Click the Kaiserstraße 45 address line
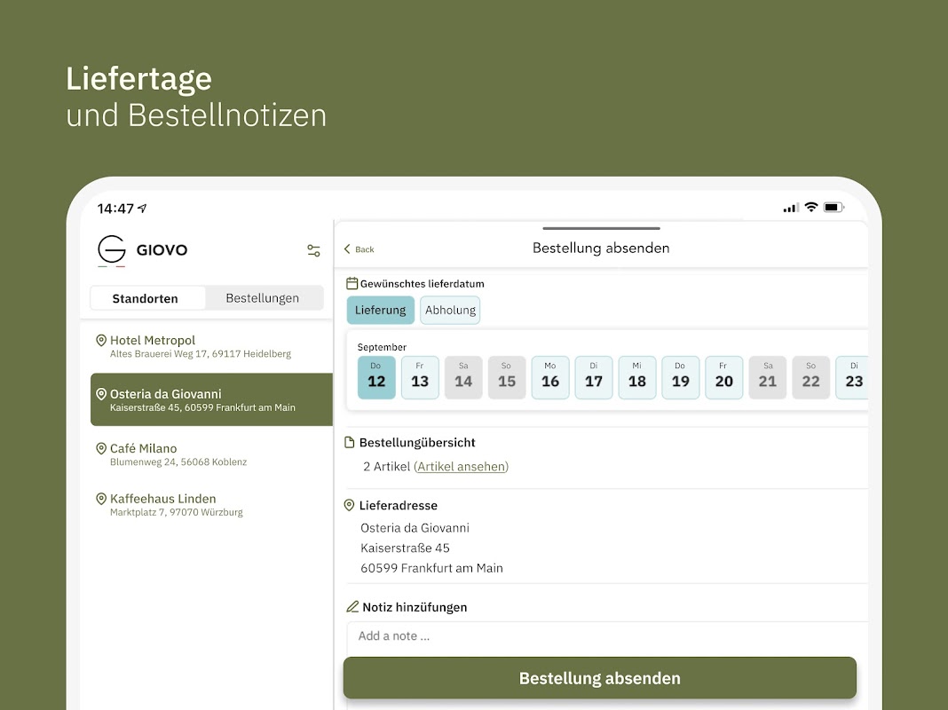The height and width of the screenshot is (710, 948). click(405, 548)
